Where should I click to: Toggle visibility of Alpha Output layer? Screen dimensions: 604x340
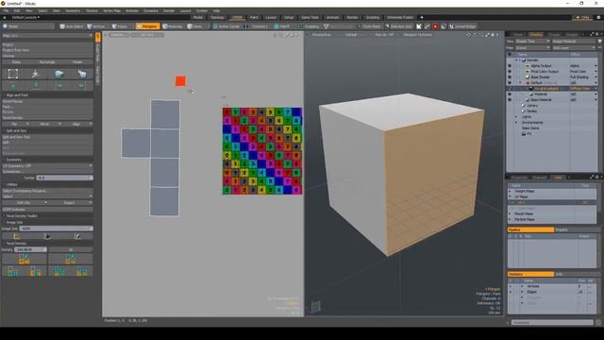510,66
